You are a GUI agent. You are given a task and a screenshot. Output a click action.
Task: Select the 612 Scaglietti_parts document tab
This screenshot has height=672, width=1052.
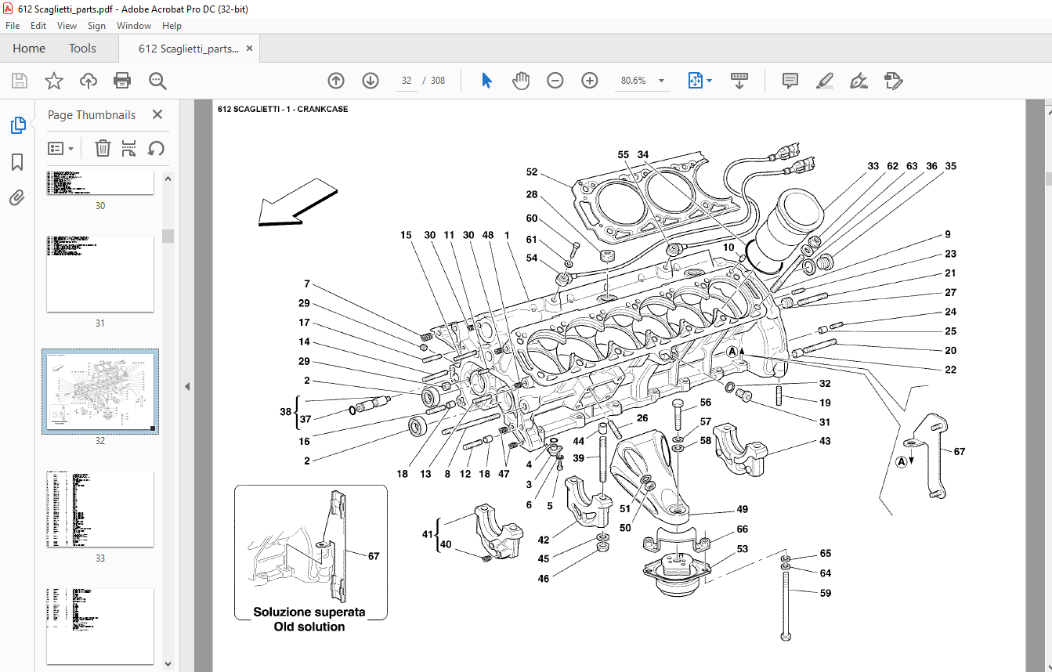click(x=188, y=49)
